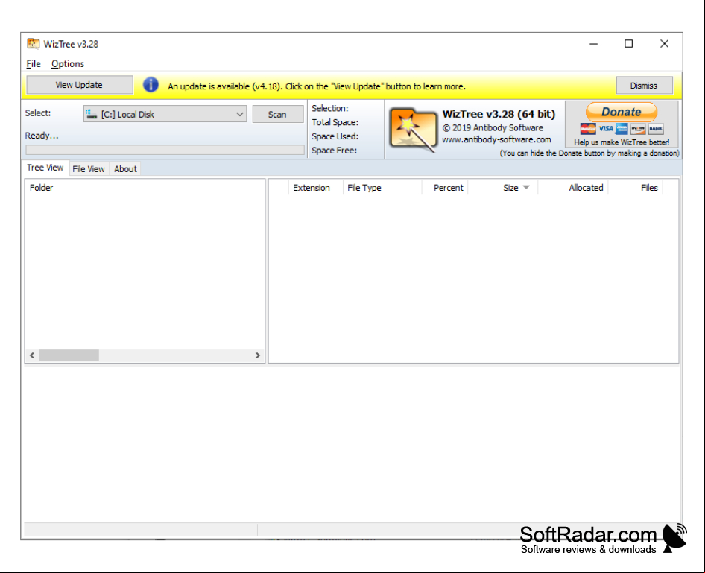Image resolution: width=705 pixels, height=573 pixels.
Task: Click the 'Space Used:' label
Action: [335, 136]
